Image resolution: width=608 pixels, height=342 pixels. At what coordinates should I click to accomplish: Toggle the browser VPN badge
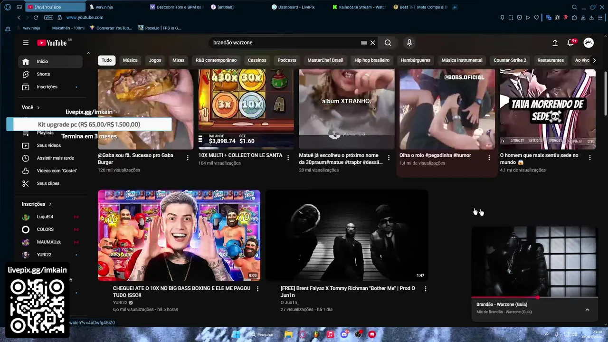tap(48, 18)
